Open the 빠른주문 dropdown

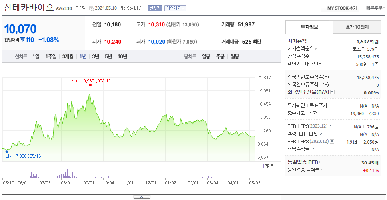376,8
